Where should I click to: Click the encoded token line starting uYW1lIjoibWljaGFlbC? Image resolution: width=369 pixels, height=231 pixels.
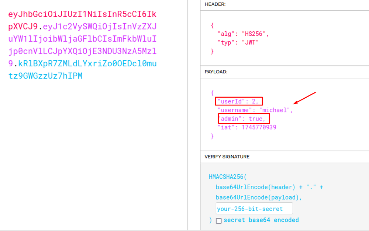[x=82, y=39]
